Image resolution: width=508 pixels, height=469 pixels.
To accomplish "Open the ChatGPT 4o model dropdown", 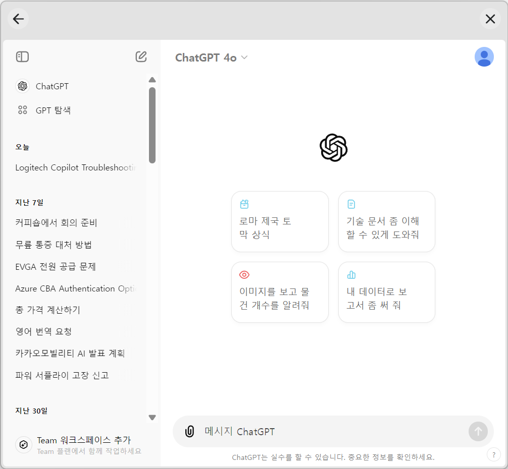I will pos(211,57).
